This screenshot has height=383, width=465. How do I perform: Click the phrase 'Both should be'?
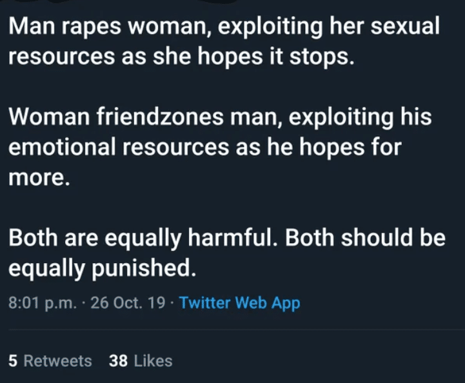(365, 238)
